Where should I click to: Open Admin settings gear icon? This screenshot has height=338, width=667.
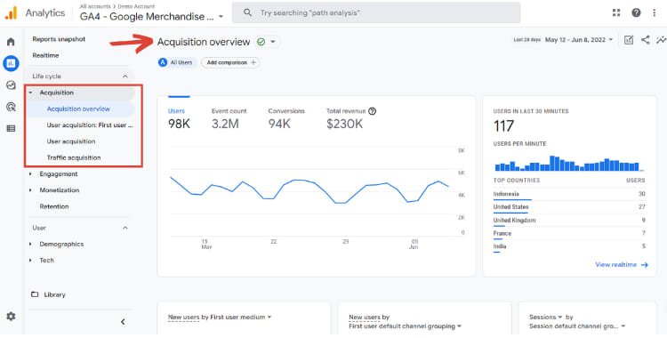tap(11, 317)
